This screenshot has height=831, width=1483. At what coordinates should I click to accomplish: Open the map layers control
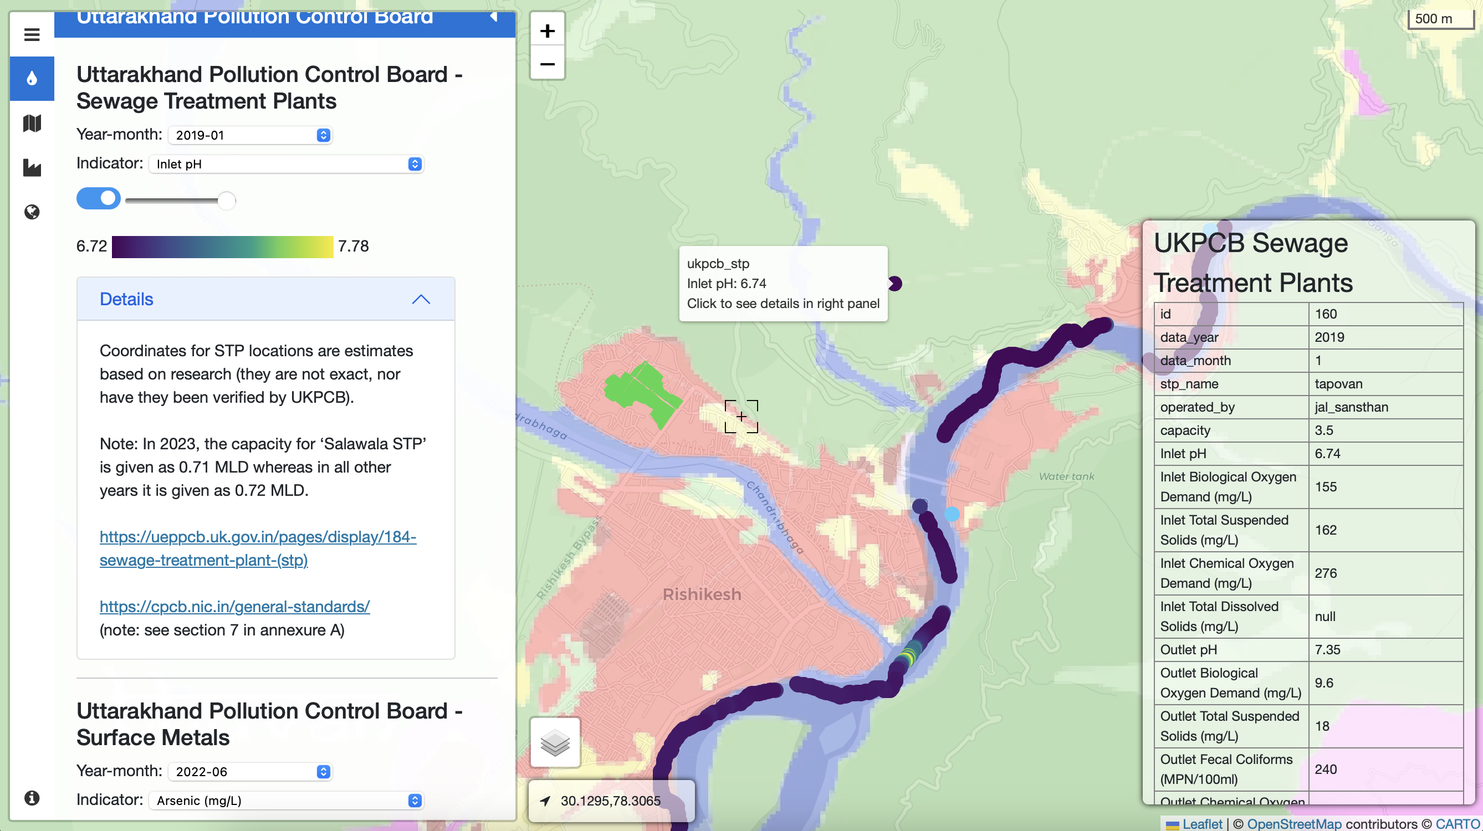[x=554, y=742]
